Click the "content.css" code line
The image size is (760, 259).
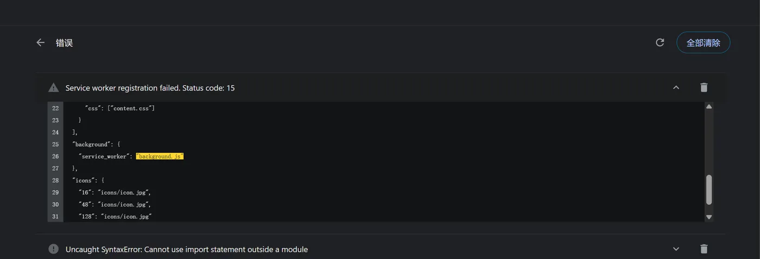pos(120,108)
